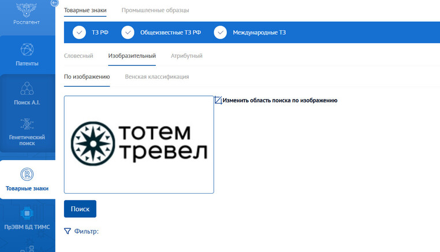Open the Словесный search tab

pos(79,55)
